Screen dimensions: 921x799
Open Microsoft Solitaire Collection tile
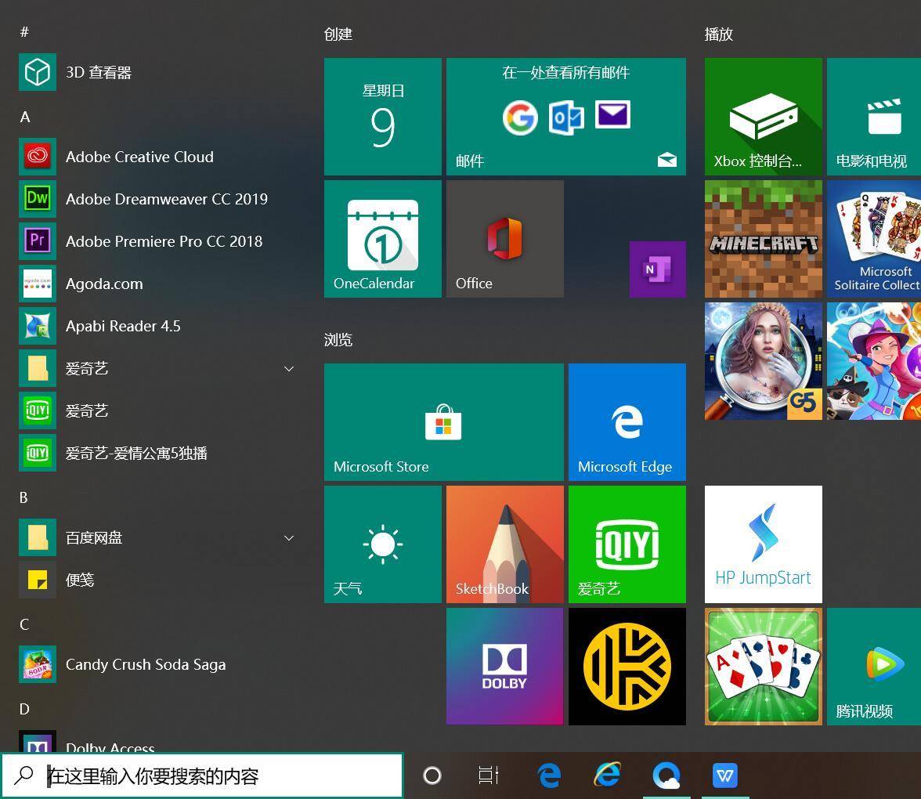click(x=874, y=239)
